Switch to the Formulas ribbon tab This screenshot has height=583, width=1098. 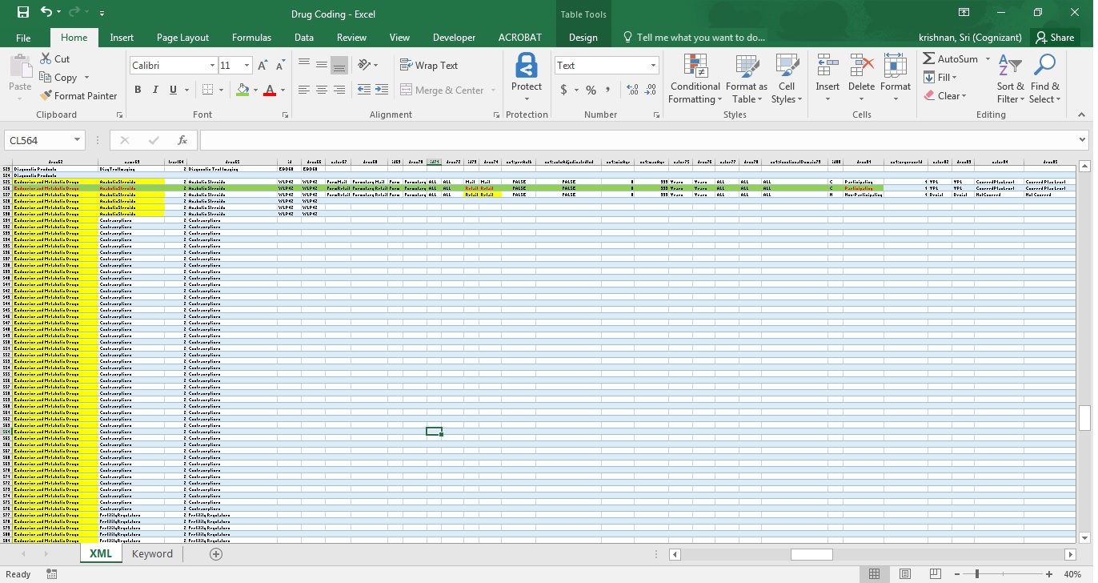(251, 37)
